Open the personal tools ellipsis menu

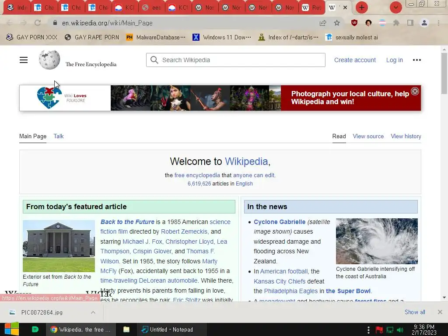[x=417, y=60]
